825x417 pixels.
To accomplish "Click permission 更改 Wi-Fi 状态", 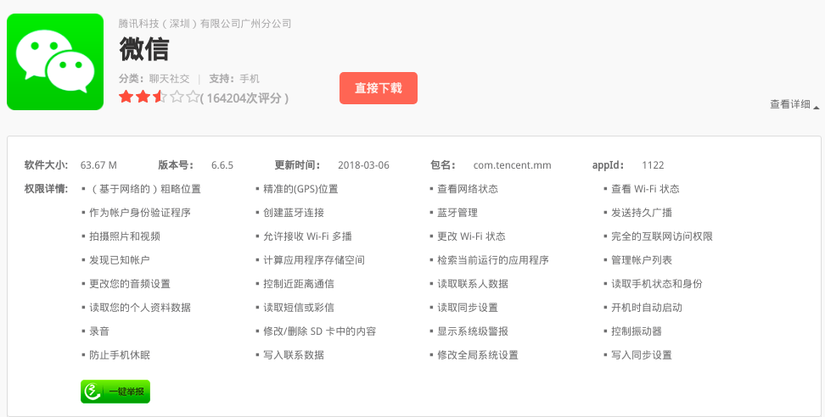I will coord(471,236).
